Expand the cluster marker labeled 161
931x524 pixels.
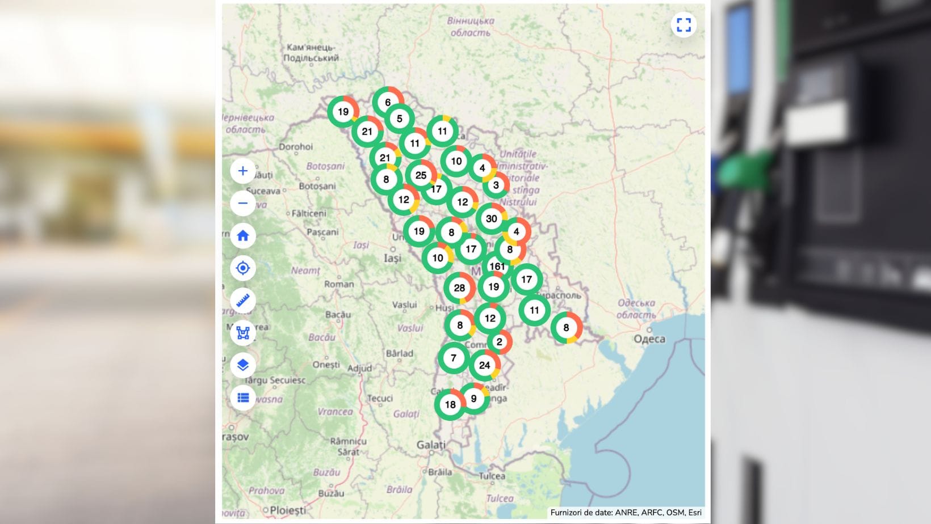pyautogui.click(x=497, y=266)
